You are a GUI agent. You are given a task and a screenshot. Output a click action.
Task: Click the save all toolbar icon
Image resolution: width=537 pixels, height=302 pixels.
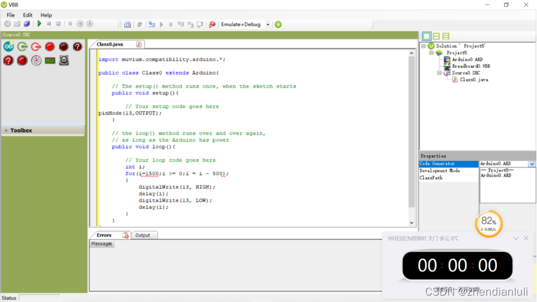click(27, 24)
